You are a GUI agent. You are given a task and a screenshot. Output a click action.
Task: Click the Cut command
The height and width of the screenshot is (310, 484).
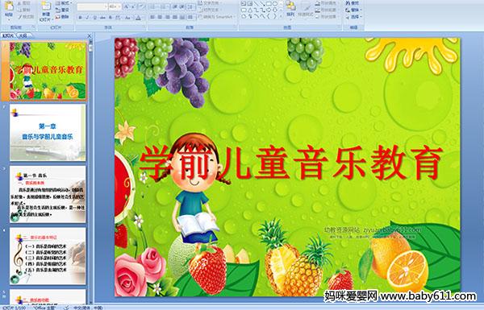click(x=24, y=3)
